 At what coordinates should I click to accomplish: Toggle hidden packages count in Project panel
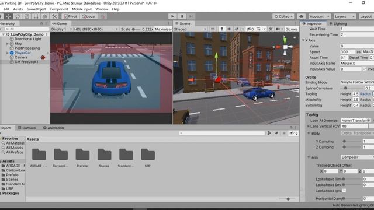[x=293, y=133]
